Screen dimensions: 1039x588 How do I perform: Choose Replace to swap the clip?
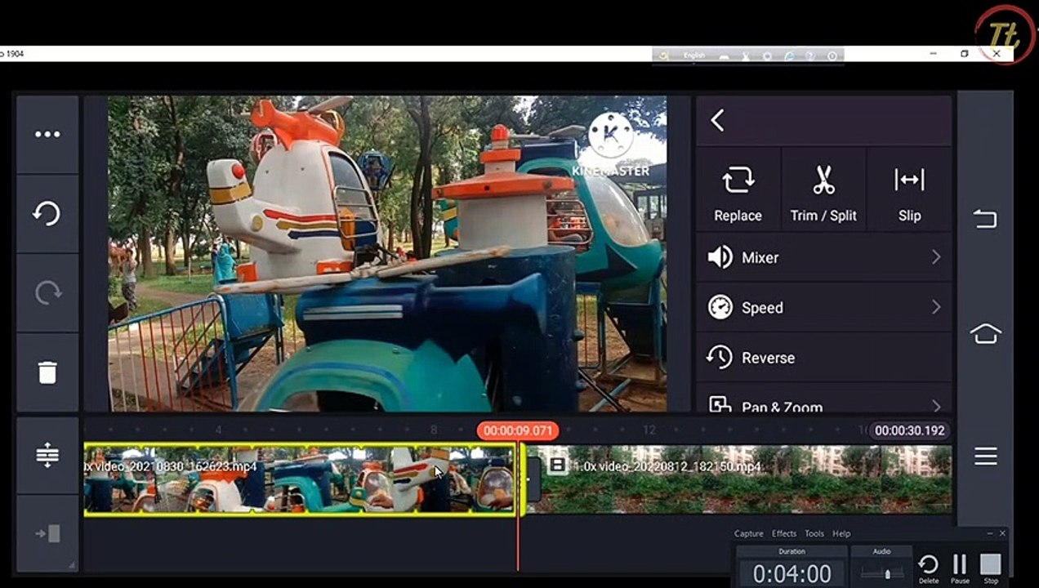pyautogui.click(x=738, y=193)
